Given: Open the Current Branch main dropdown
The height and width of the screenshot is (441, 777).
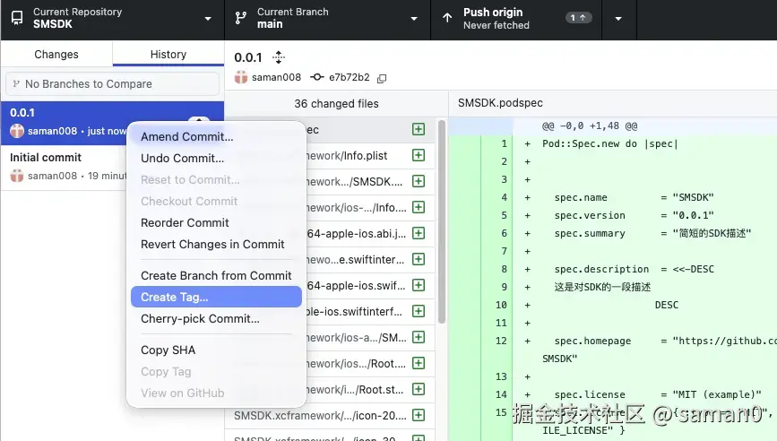Looking at the screenshot, I should (x=327, y=19).
